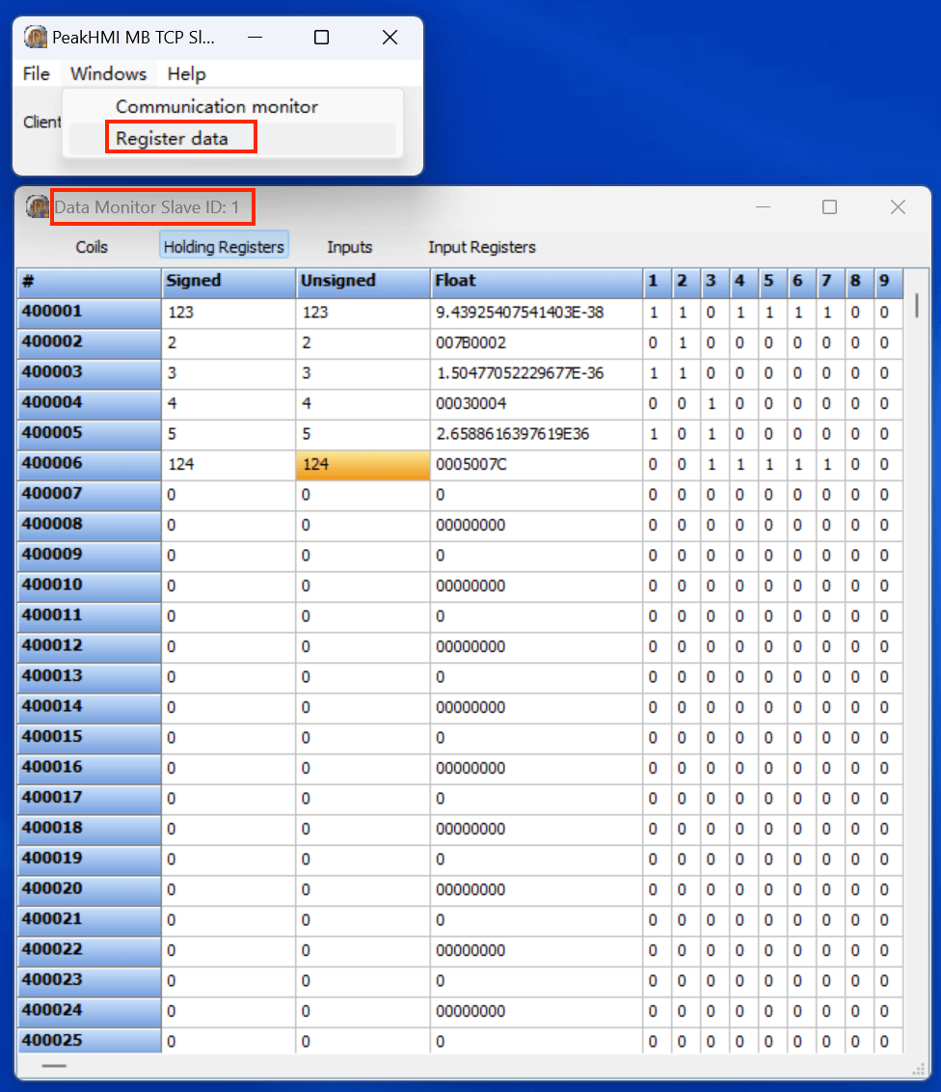This screenshot has width=941, height=1092.
Task: Click the horizontal scrollbar at the bottom
Action: tap(53, 1065)
